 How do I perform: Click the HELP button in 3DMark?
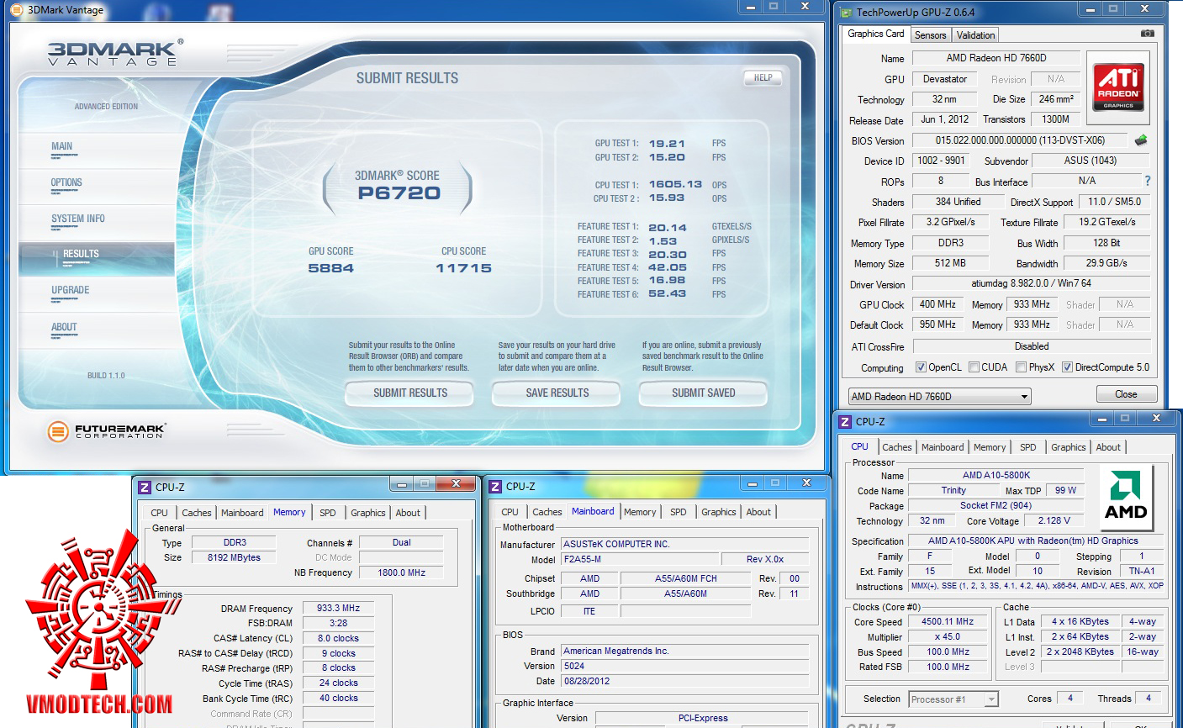[763, 77]
